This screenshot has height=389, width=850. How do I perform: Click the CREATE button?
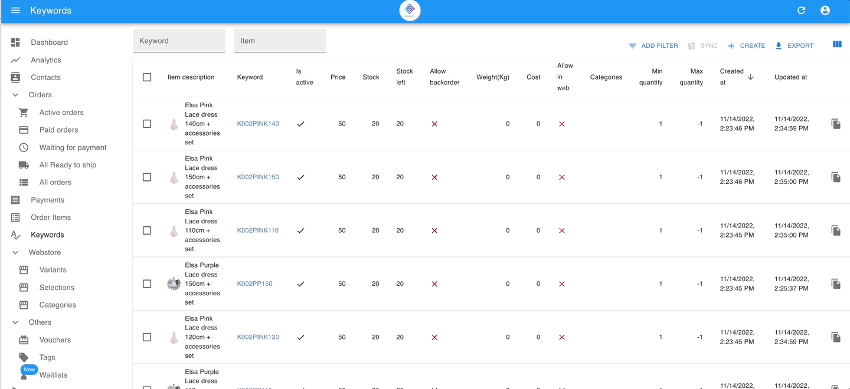[746, 45]
